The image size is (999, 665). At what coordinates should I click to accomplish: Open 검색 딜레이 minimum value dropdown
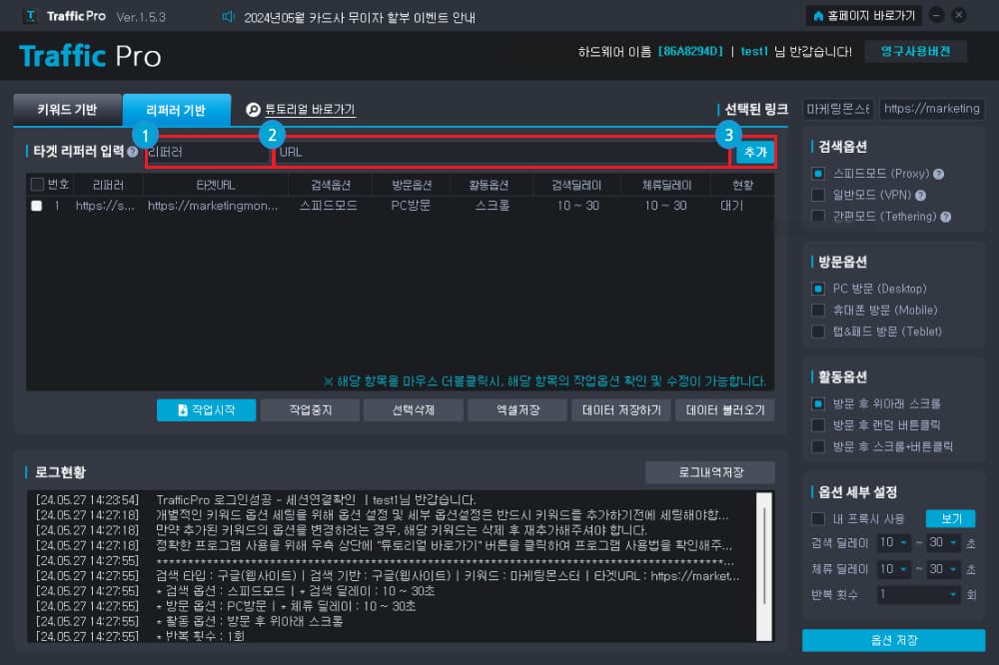pyautogui.click(x=894, y=543)
